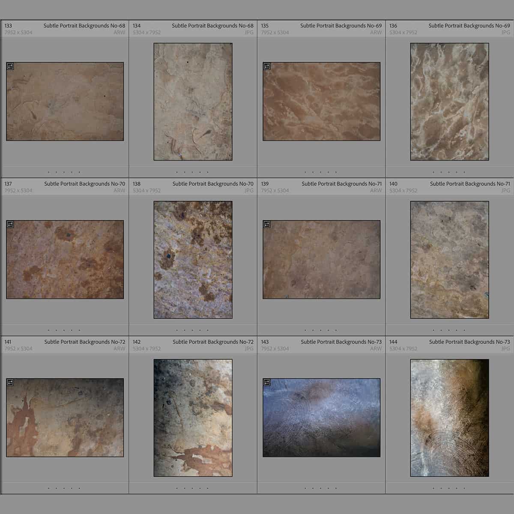The width and height of the screenshot is (514, 514).
Task: Click title 'Subtle Portrait Backgrounds No-70' of cell 137
Action: 85,184
